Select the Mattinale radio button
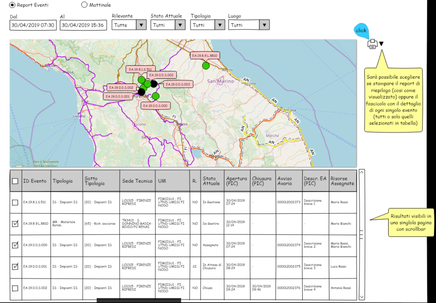This screenshot has height=303, width=436. tap(84, 5)
